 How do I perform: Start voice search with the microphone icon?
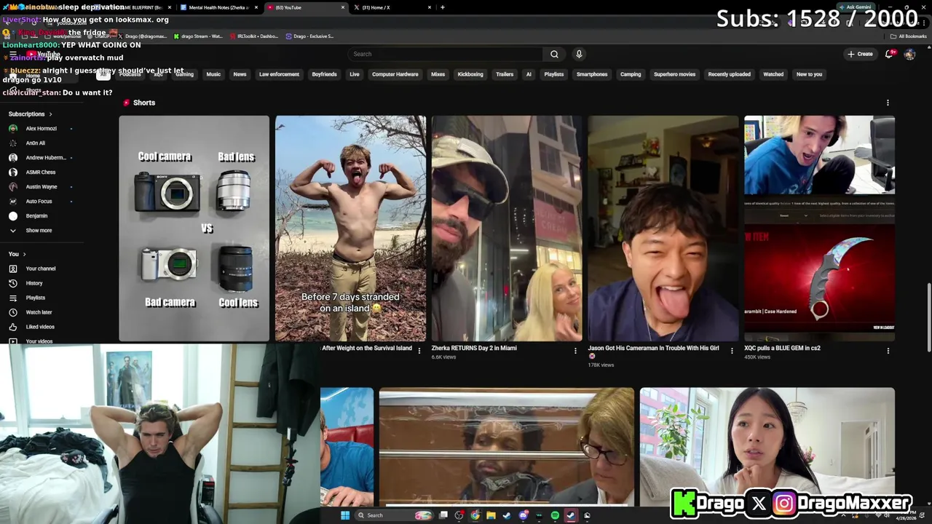click(579, 54)
